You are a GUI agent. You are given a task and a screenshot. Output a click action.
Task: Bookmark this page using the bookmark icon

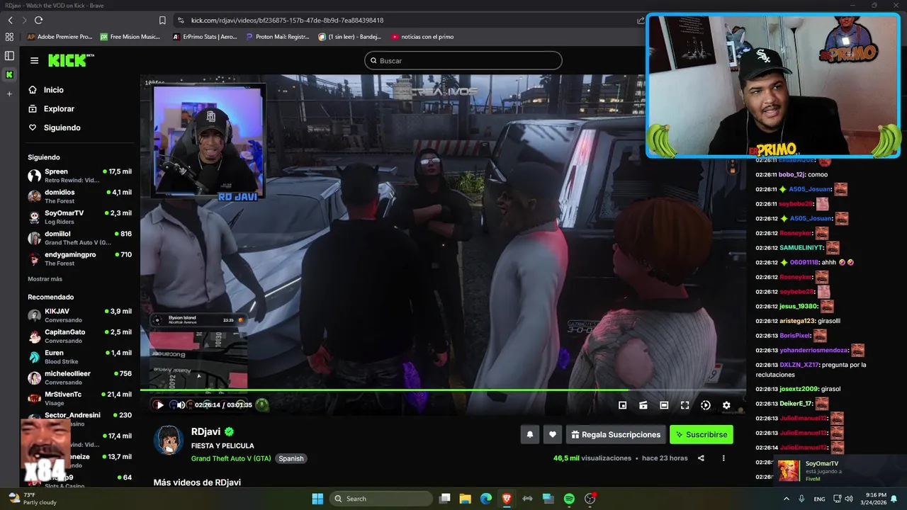pos(162,21)
